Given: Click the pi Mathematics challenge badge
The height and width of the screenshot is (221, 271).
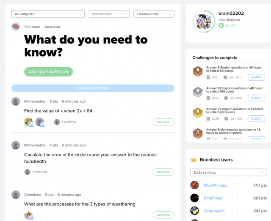Looking at the screenshot, I should point(198,134).
